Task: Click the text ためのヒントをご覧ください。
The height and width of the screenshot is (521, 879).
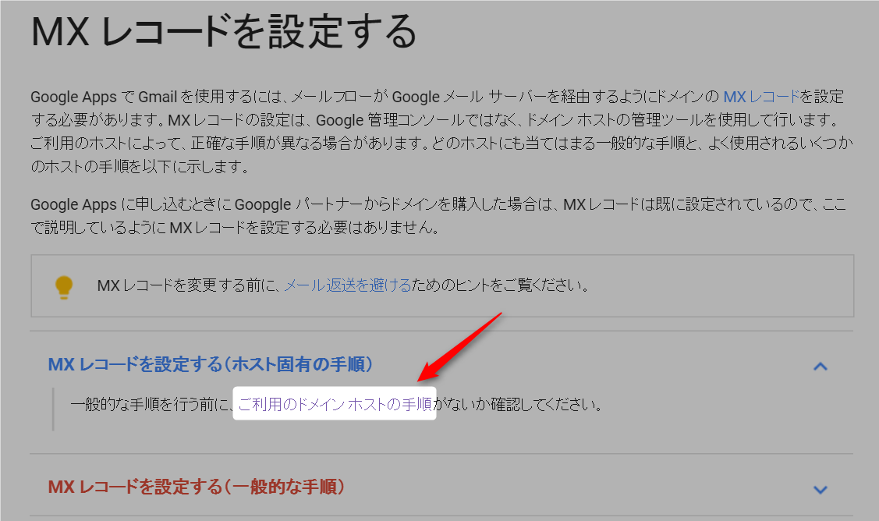Action: (501, 285)
